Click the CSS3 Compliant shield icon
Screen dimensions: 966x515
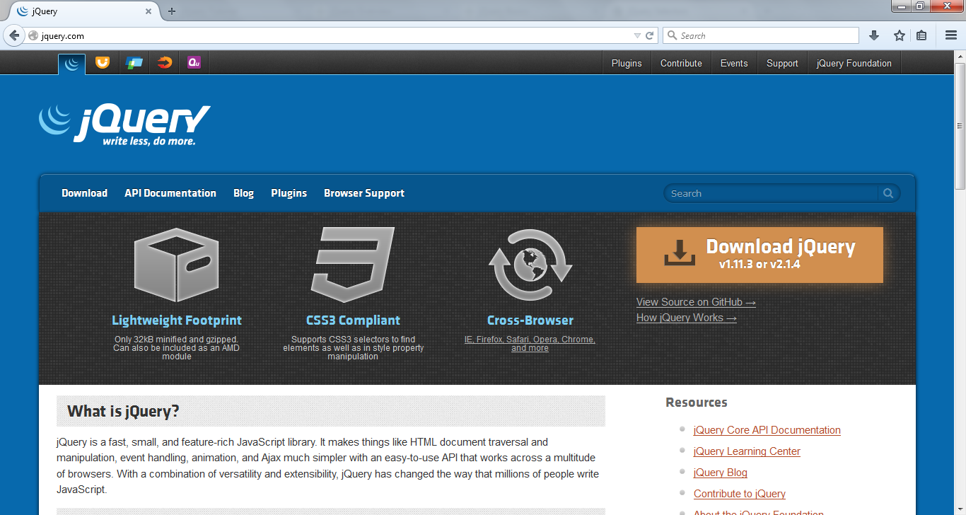click(x=353, y=265)
